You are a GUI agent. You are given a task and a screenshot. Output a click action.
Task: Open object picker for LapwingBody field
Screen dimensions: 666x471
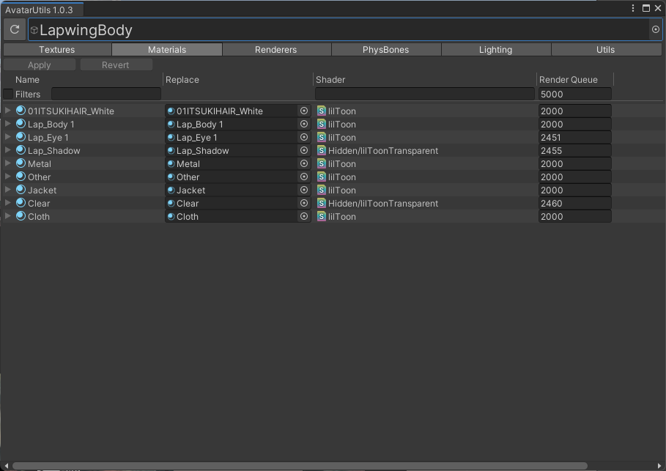(x=655, y=29)
